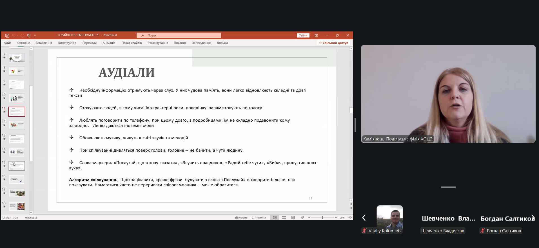Viewport: 539px width, 248px height.
Task: Show previous participants with left chevron
Action: point(364,218)
